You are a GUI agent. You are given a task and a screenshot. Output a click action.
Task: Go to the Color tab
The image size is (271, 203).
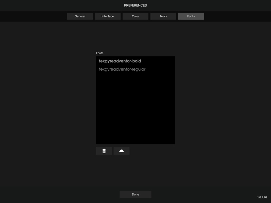[135, 16]
